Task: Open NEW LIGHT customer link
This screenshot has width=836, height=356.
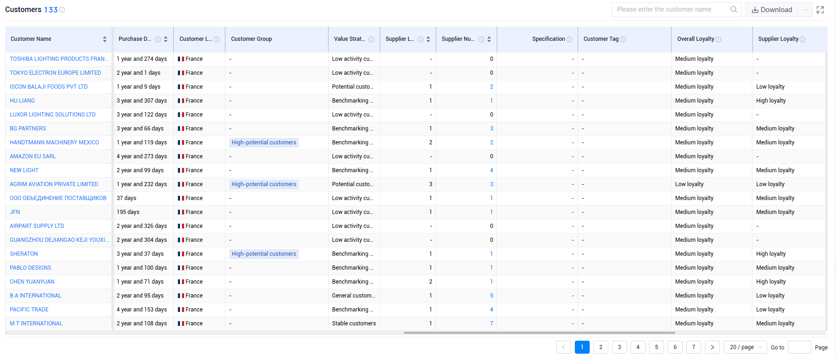Action: coord(24,170)
